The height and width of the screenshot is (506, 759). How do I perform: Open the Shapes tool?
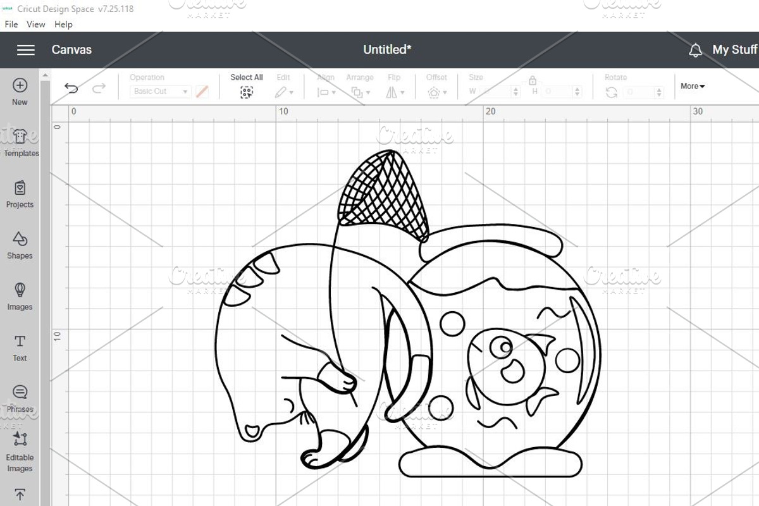[20, 245]
